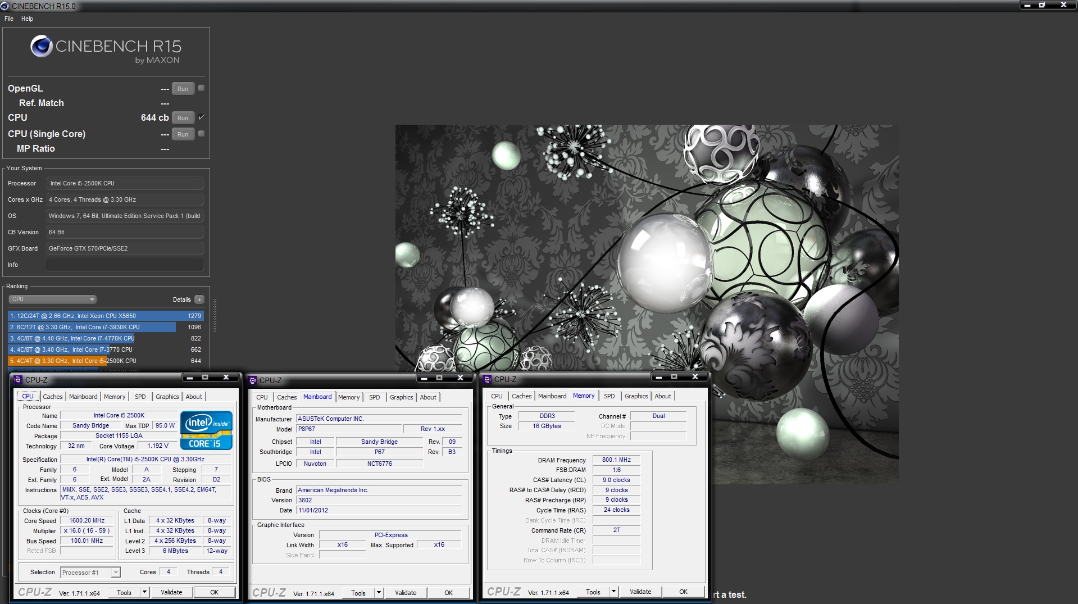Close the CPU-Z Memory window
Image resolution: width=1078 pixels, height=604 pixels.
click(695, 377)
